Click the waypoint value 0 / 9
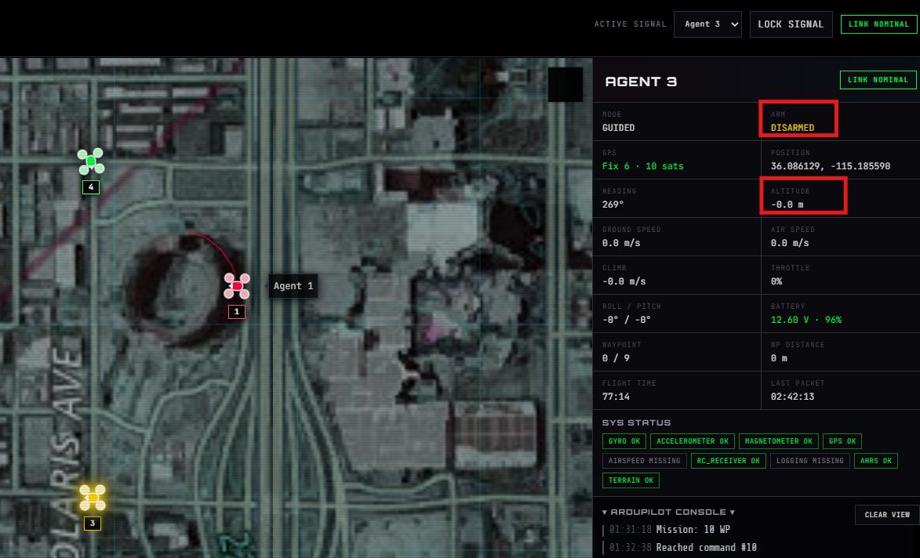This screenshot has width=920, height=558. coord(616,358)
